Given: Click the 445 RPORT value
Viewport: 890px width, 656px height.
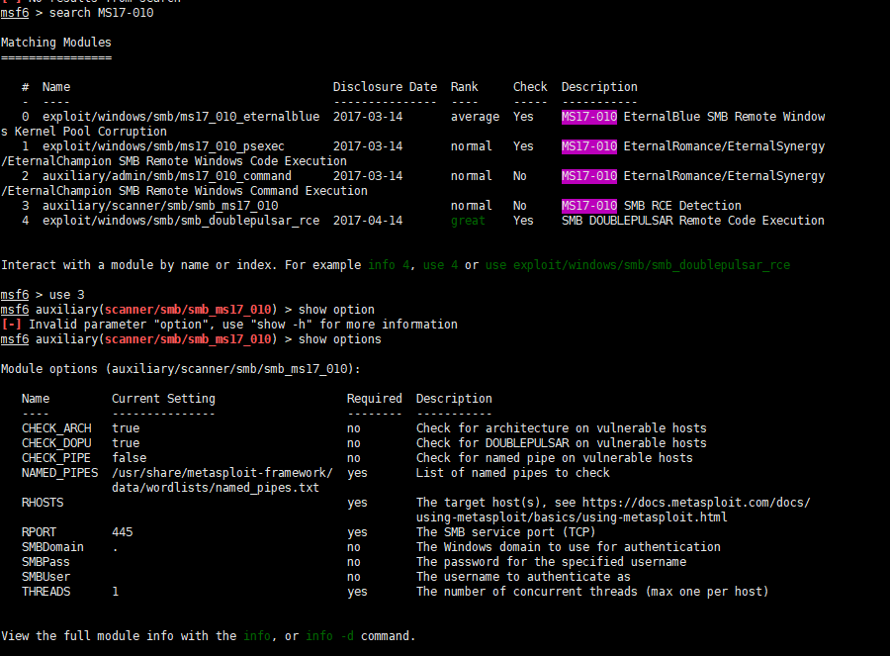Looking at the screenshot, I should (122, 532).
